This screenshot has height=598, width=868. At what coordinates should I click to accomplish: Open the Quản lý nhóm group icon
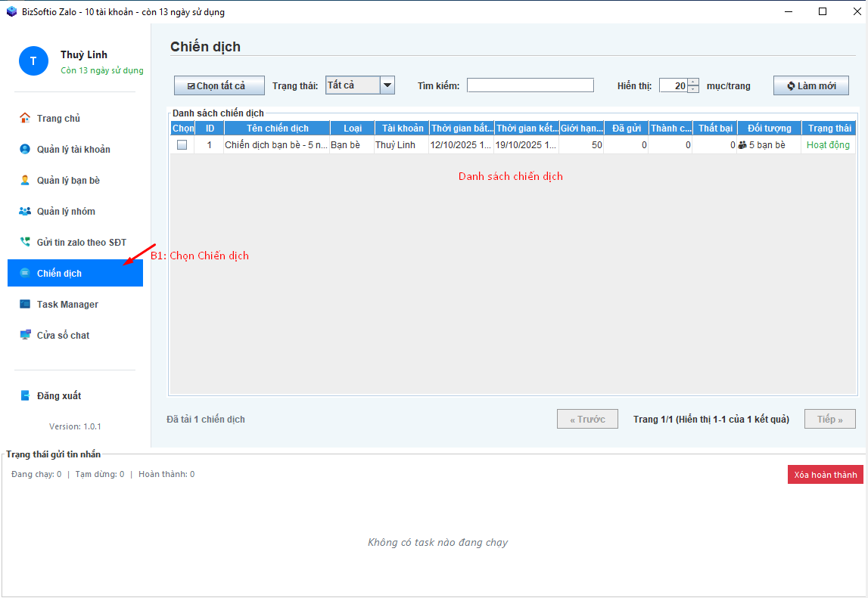(x=25, y=211)
